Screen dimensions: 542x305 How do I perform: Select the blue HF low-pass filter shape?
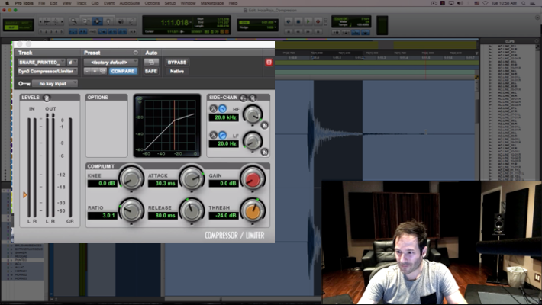[223, 108]
